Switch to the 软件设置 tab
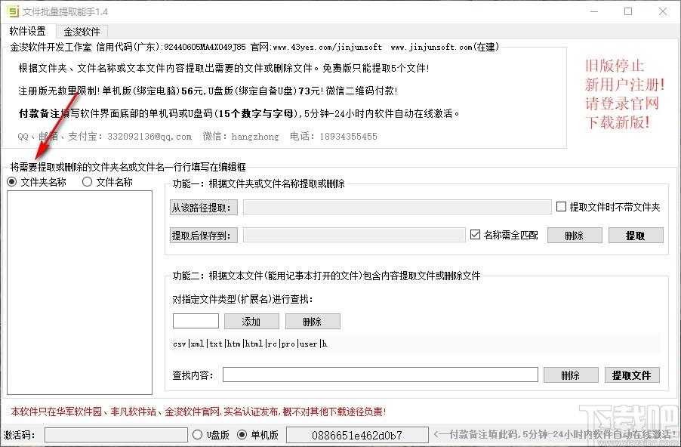681x447 pixels. 28,31
